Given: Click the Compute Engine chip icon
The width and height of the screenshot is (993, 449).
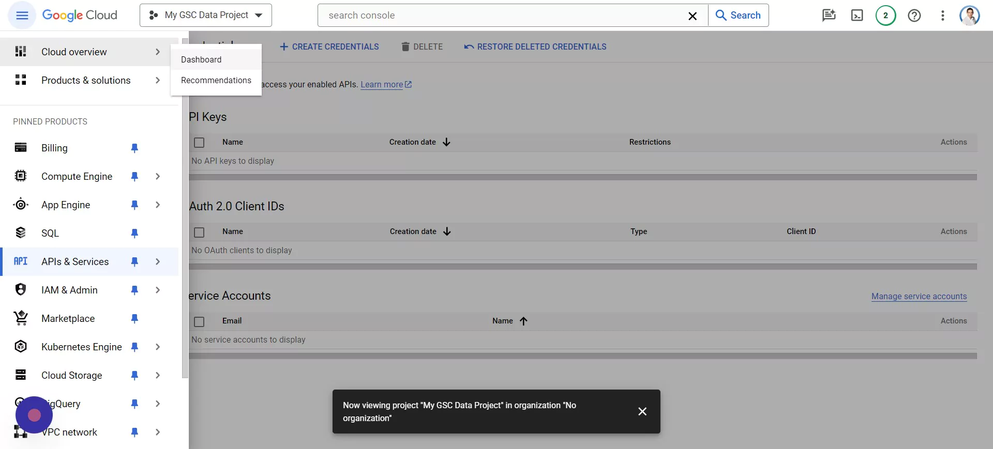Looking at the screenshot, I should tap(21, 176).
